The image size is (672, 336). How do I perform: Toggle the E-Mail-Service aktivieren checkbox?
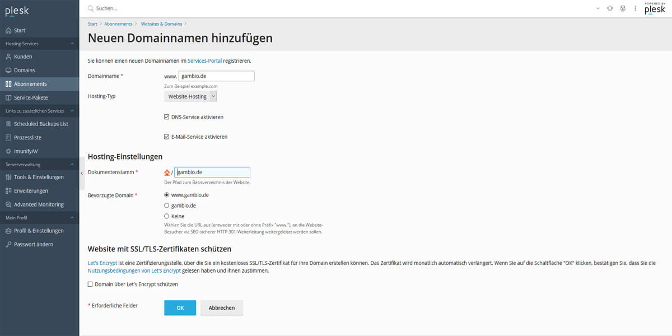coord(166,137)
